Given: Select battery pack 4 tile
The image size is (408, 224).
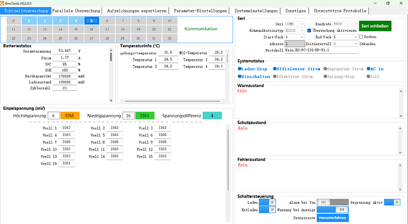Looking at the screenshot, I should tap(76, 21).
